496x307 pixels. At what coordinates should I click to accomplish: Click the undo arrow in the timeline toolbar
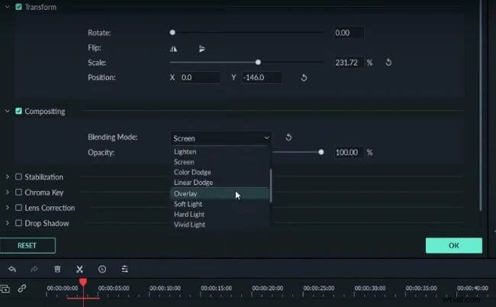[x=12, y=269]
